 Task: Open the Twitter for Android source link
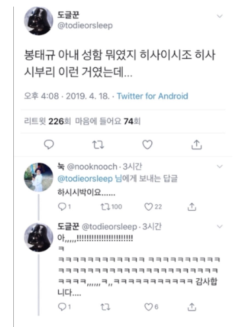tap(153, 96)
